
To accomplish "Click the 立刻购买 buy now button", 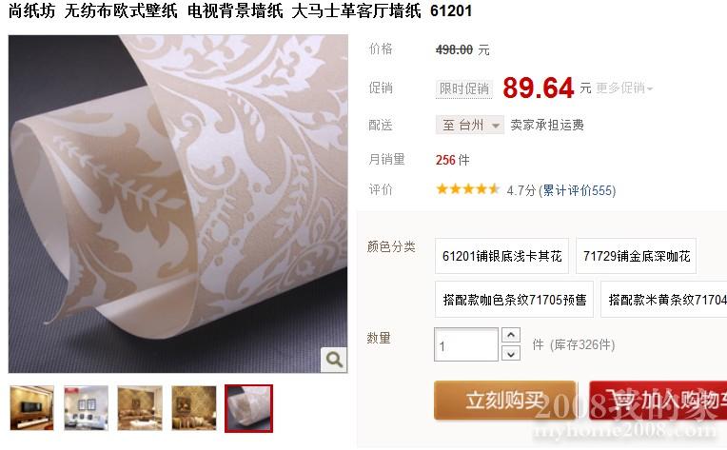I will pyautogui.click(x=505, y=401).
